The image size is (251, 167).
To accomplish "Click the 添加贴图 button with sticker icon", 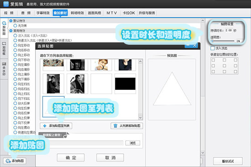I will point(15,161).
